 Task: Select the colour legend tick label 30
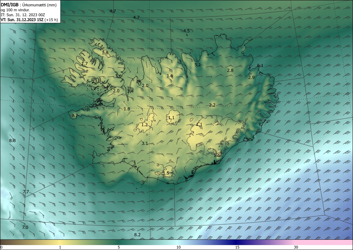[x=296, y=248]
